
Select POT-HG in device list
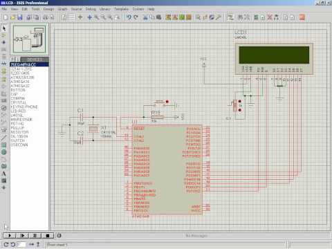pyautogui.click(x=30, y=124)
